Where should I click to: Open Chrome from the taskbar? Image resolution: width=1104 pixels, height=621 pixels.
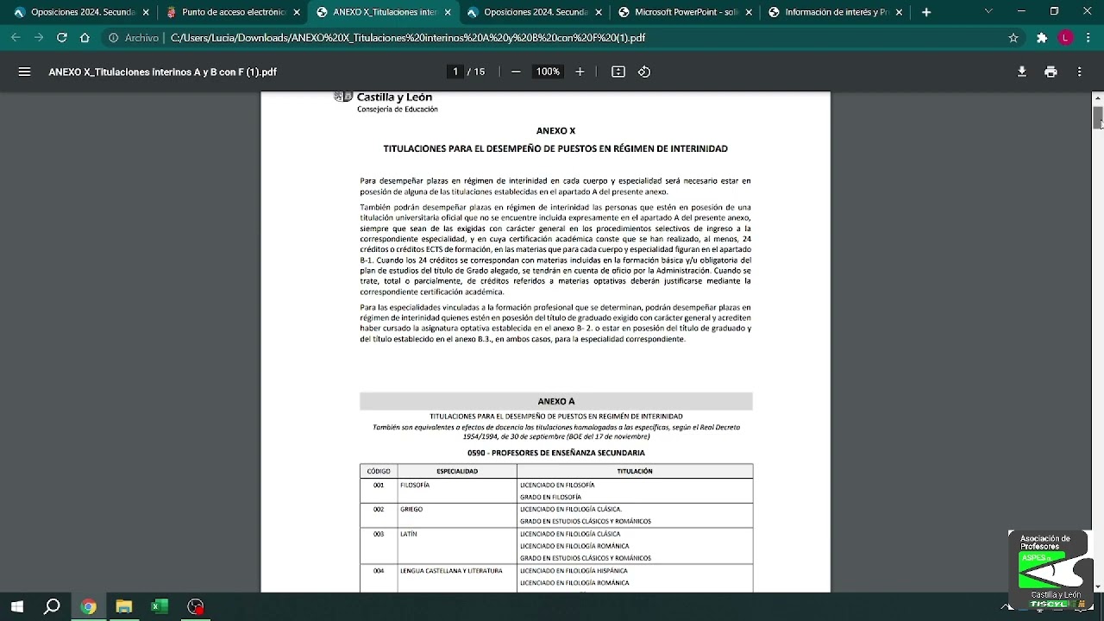click(88, 606)
